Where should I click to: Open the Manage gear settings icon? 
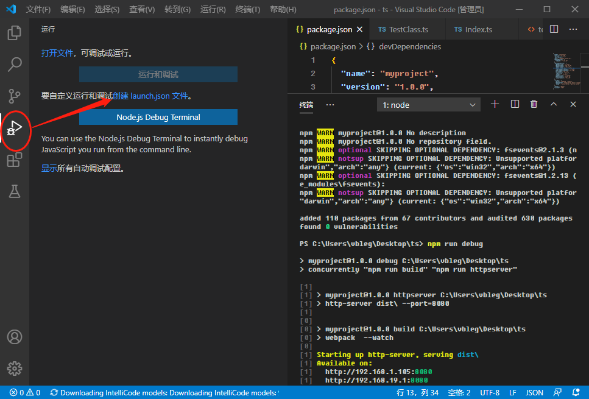click(x=14, y=369)
